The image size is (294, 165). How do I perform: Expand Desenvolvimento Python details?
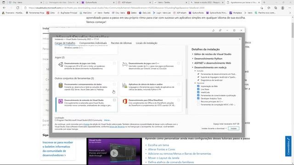[192, 59]
